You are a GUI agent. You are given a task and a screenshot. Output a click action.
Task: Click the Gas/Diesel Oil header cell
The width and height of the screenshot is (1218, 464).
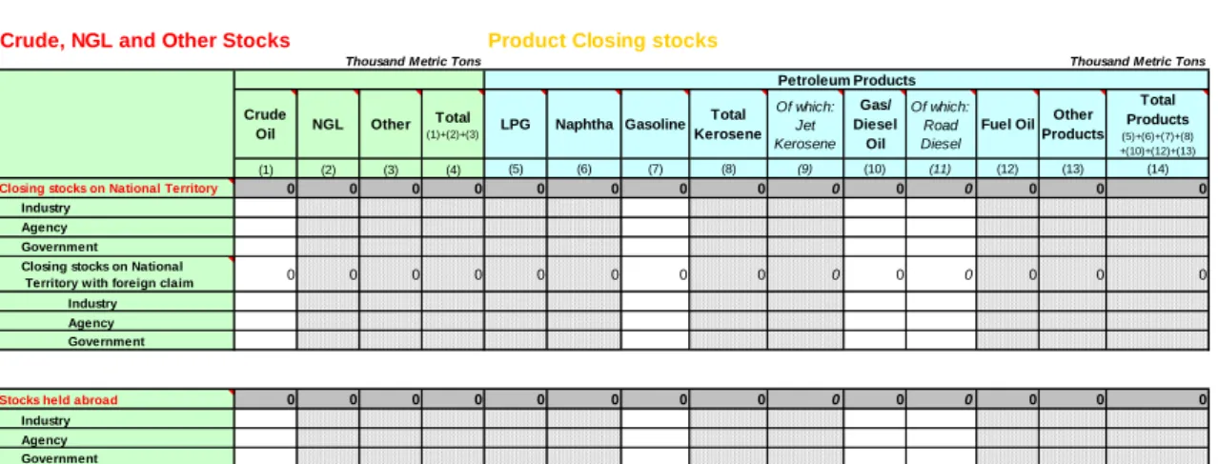coord(875,124)
